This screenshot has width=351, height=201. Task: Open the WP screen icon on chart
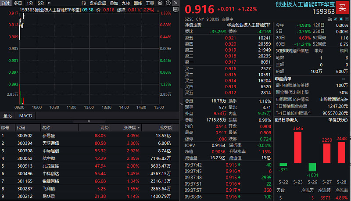point(176,10)
